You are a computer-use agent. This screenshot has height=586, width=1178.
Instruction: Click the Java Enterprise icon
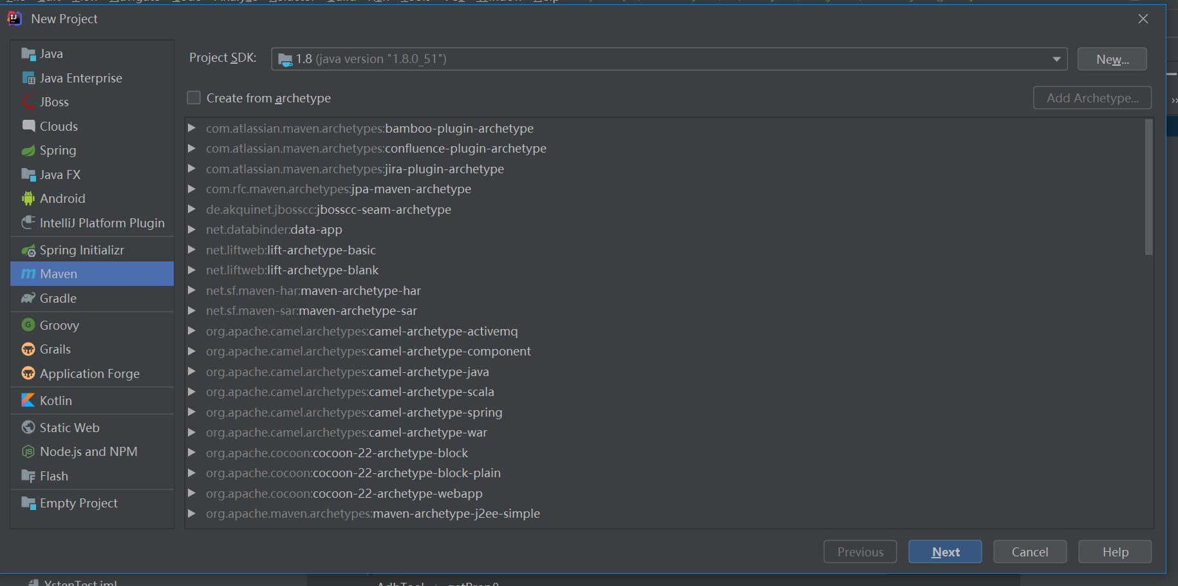tap(28, 78)
